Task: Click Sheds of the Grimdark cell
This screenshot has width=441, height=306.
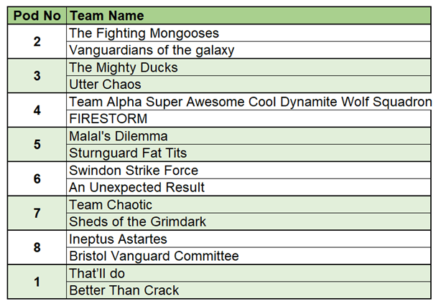Action: tap(137, 222)
